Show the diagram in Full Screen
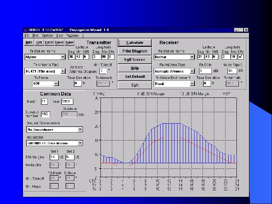Image resolution: width=272 pixels, height=204 pixels. point(135,60)
